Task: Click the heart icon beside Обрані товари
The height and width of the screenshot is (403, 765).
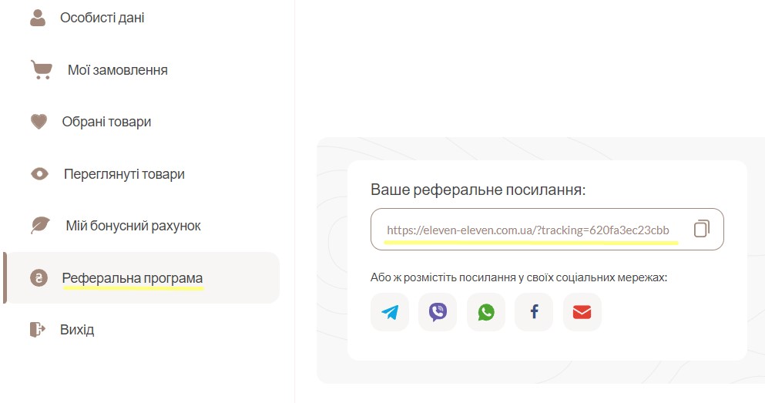Action: (39, 122)
